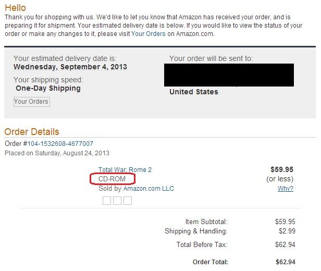Click the third square image placeholder
The image size is (321, 271).
point(128,201)
